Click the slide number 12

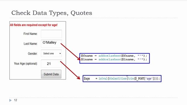point(15,100)
